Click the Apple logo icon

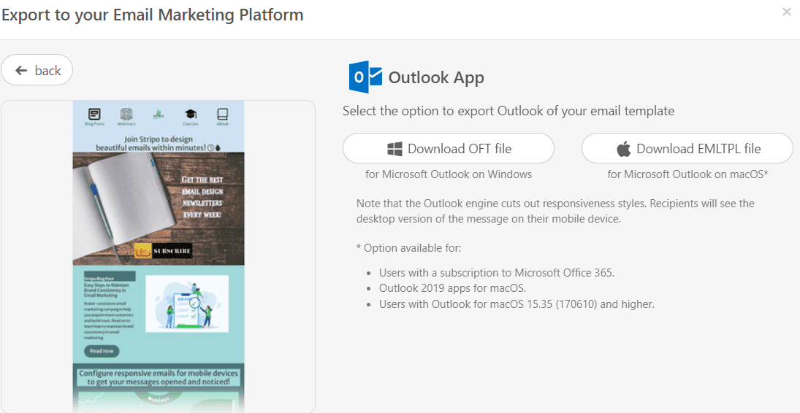pos(623,149)
